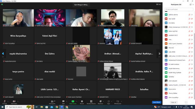Click the green Share Screen icon
Screen dimensions: 195x109
click(73, 101)
